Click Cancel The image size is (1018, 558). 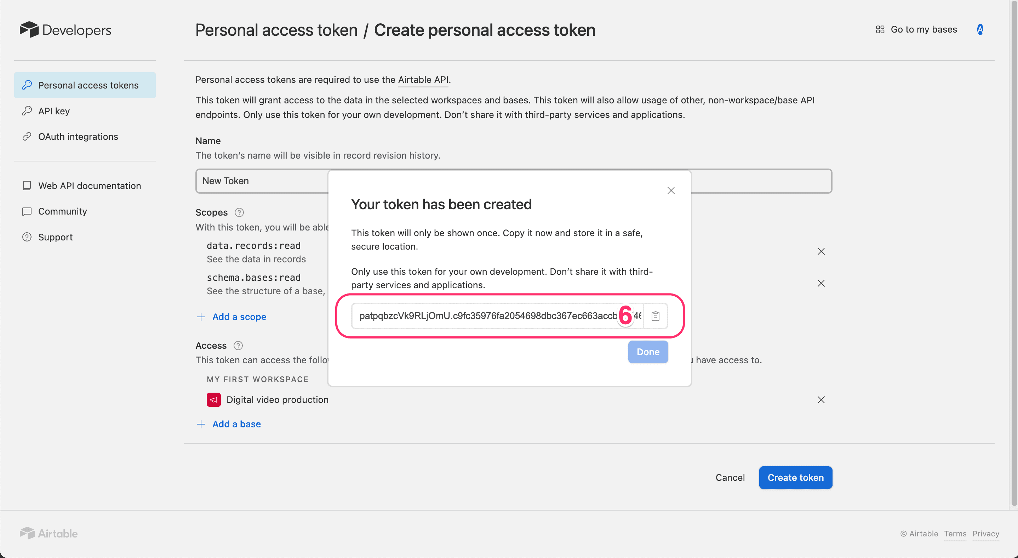pos(730,477)
